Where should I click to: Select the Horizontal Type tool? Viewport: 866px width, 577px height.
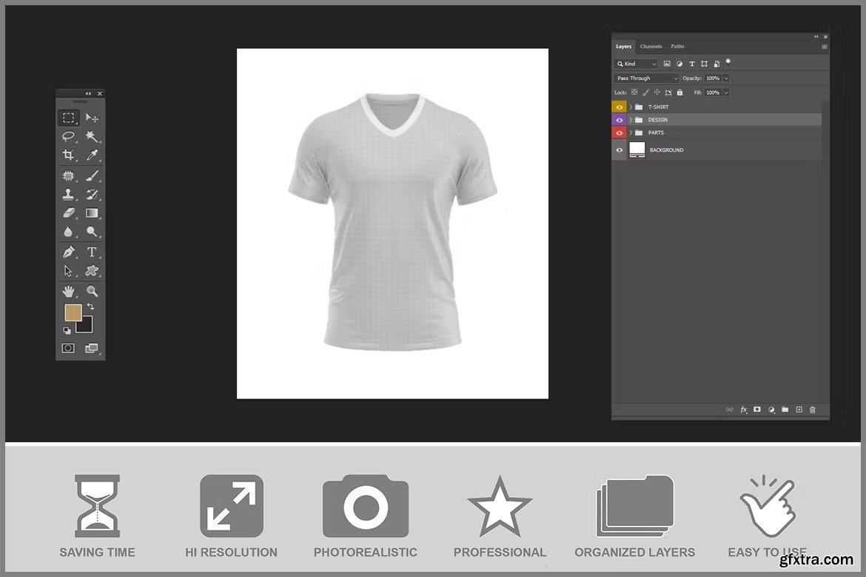(x=92, y=252)
